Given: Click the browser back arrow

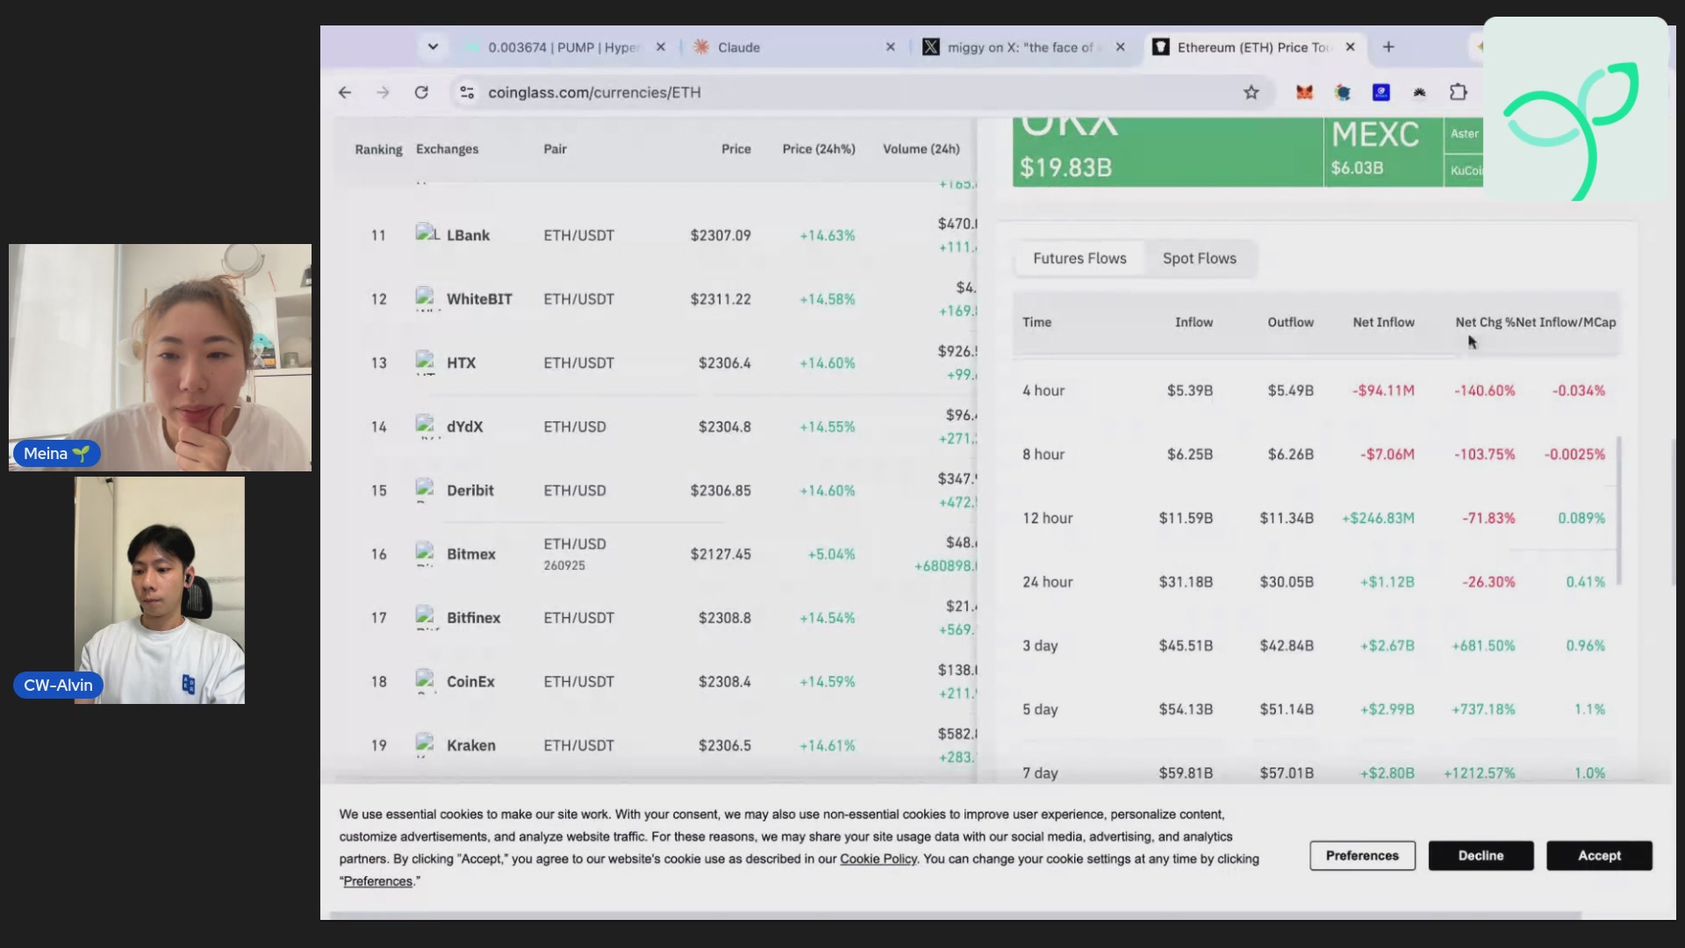Looking at the screenshot, I should coord(345,92).
